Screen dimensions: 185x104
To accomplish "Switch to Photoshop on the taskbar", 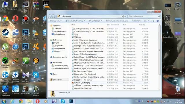I will point(71,101).
